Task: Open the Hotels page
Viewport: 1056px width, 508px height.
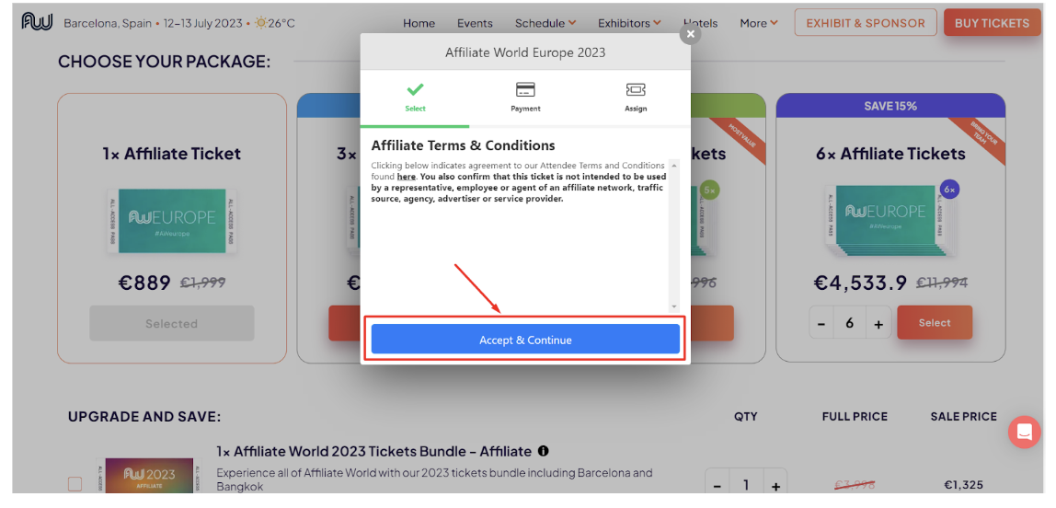Action: pos(700,23)
